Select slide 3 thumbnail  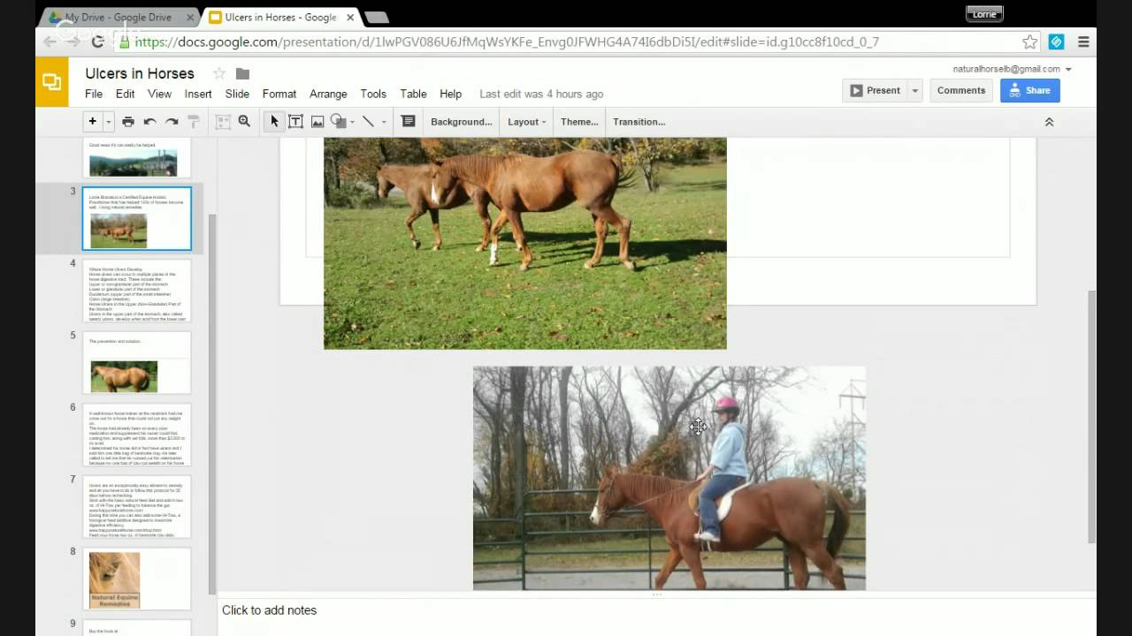point(137,218)
